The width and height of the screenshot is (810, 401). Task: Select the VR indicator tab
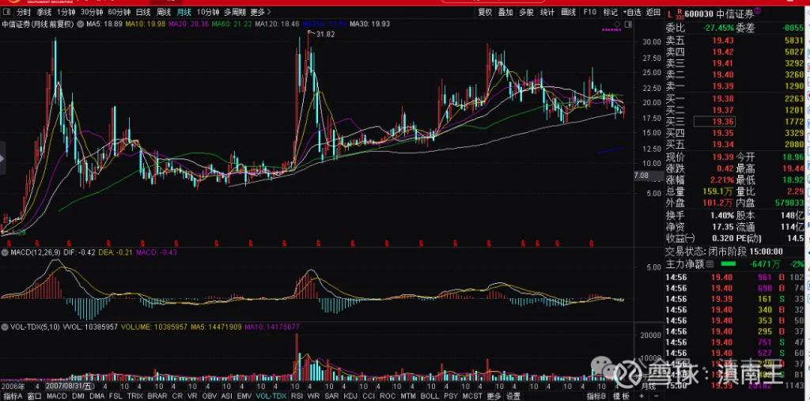click(x=192, y=396)
